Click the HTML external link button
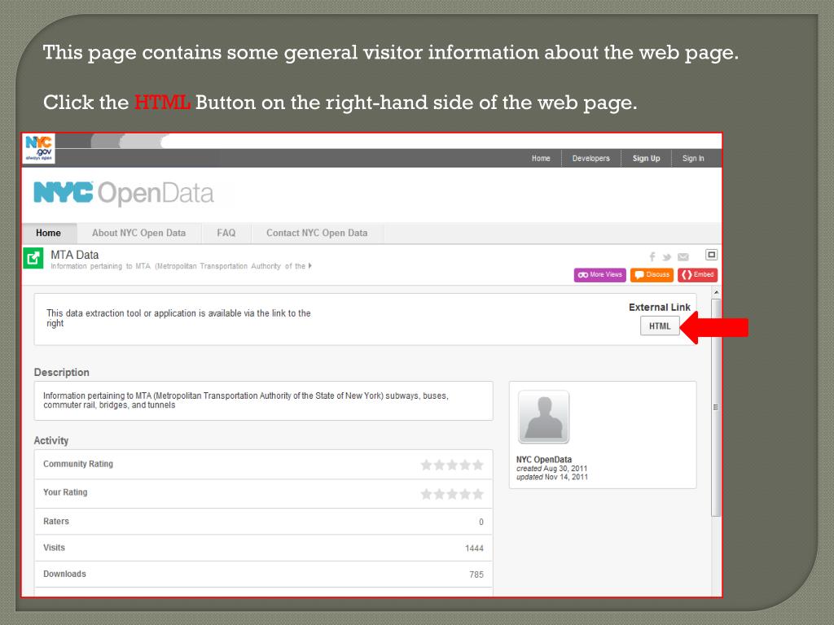This screenshot has height=625, width=834. 660,326
